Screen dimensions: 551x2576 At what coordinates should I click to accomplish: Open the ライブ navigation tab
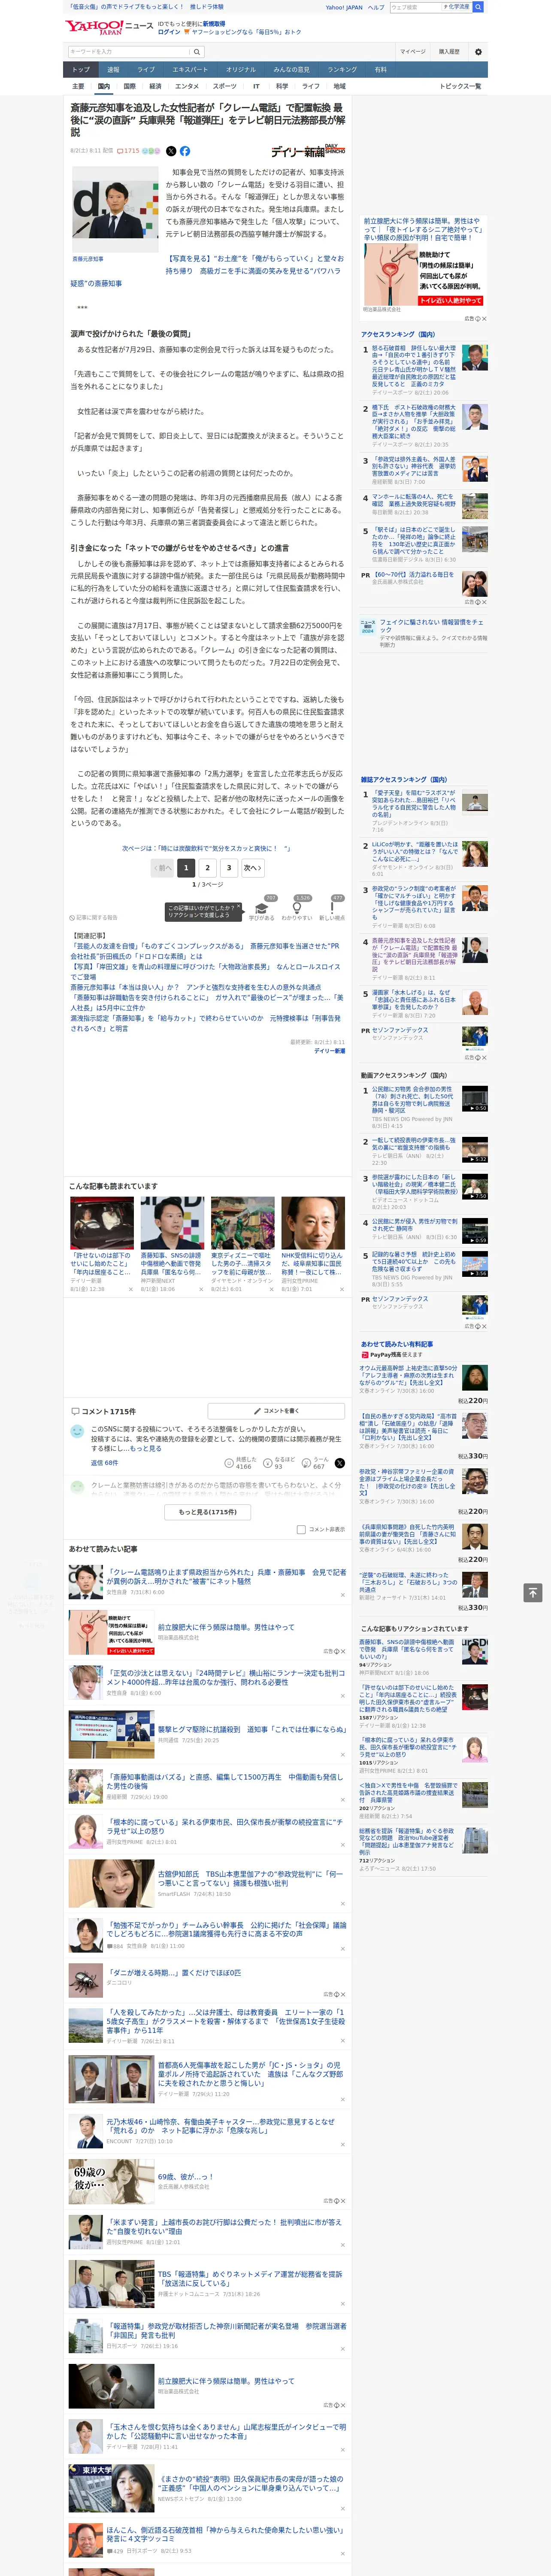(146, 69)
